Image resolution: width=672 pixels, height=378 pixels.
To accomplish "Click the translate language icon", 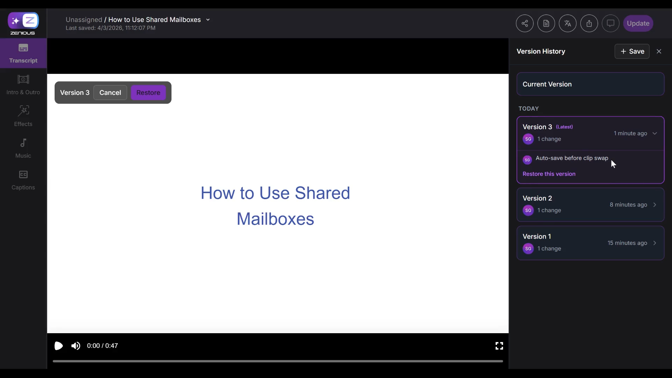I will pyautogui.click(x=567, y=23).
